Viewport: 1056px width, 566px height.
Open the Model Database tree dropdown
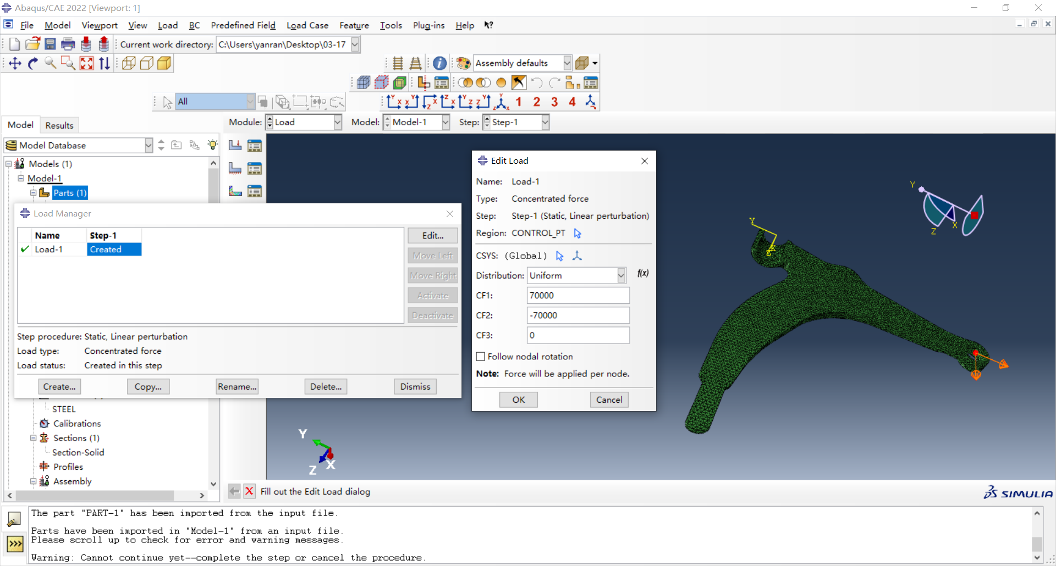[x=148, y=145]
